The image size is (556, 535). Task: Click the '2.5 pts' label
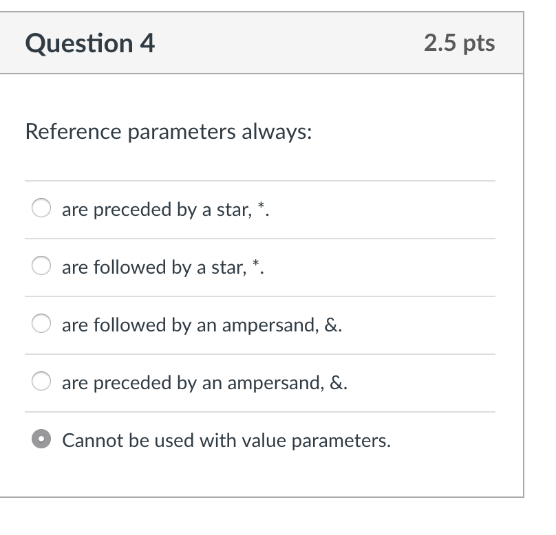(460, 43)
